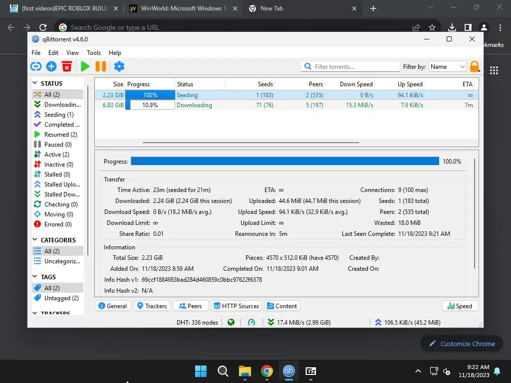Click the upload speed status bar entry
The image size is (511, 383).
[x=407, y=323]
